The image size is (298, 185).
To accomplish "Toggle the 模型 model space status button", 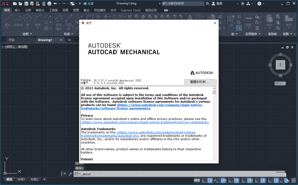I will coord(197,180).
